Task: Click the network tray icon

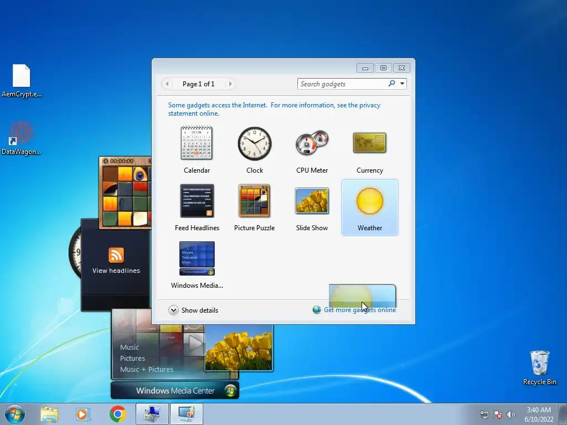Action: tap(484, 414)
